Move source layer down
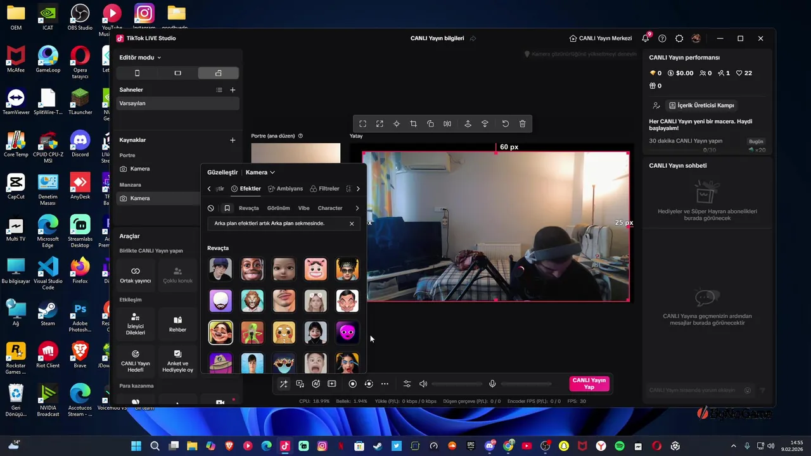This screenshot has width=811, height=456. pos(485,124)
